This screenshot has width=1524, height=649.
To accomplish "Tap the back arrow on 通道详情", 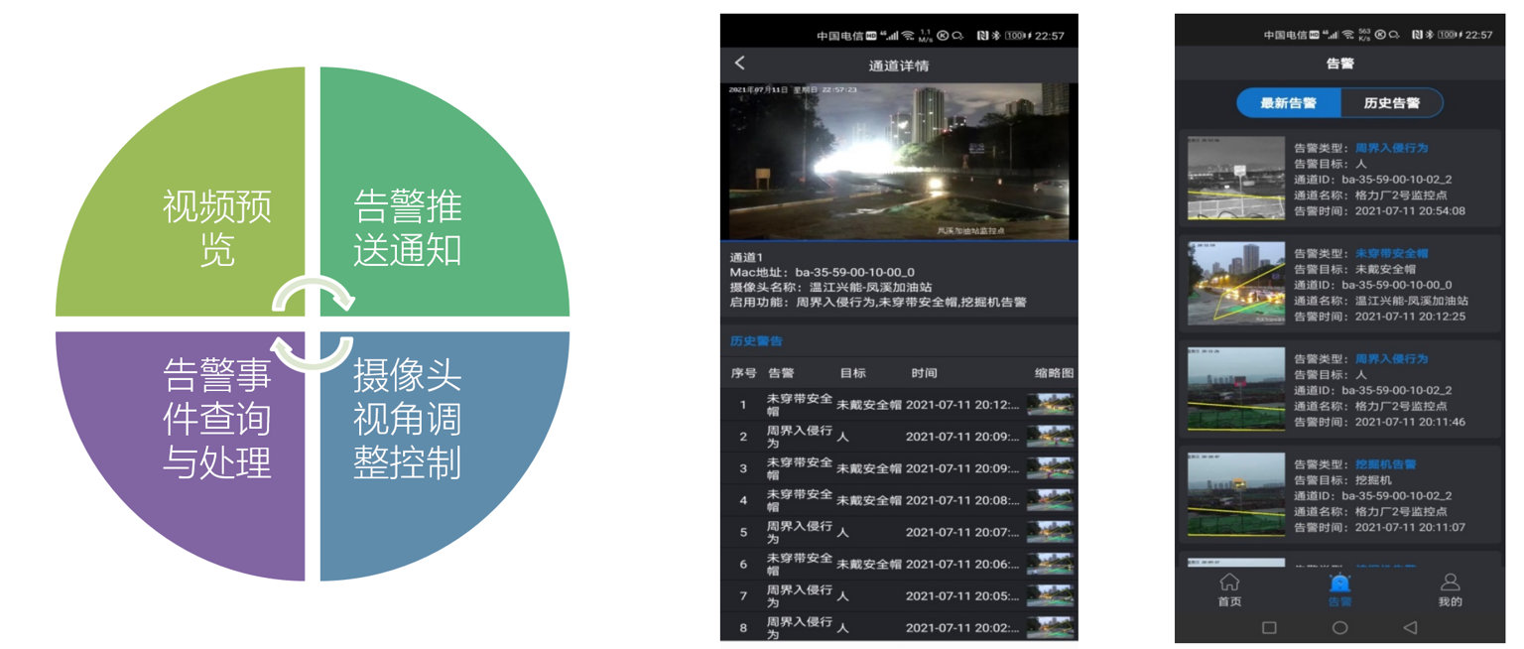I will [x=740, y=64].
